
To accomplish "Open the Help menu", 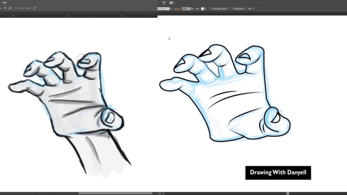I will [x=4, y=3].
